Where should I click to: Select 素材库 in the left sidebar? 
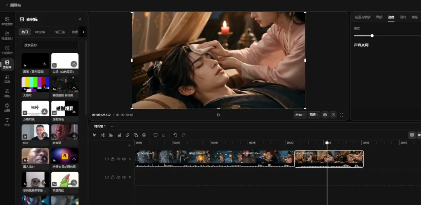pos(7,65)
